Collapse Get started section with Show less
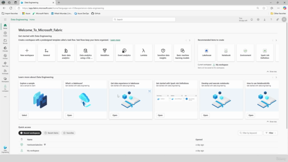288x162 pixels. click(272, 72)
